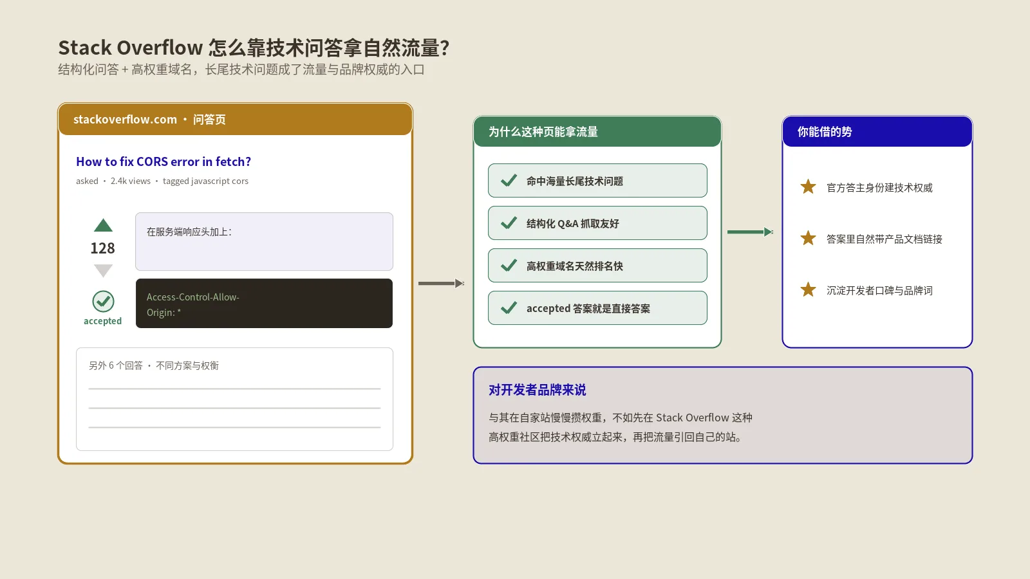This screenshot has height=579, width=1030.
Task: Click the asked label under the question
Action: pyautogui.click(x=87, y=181)
